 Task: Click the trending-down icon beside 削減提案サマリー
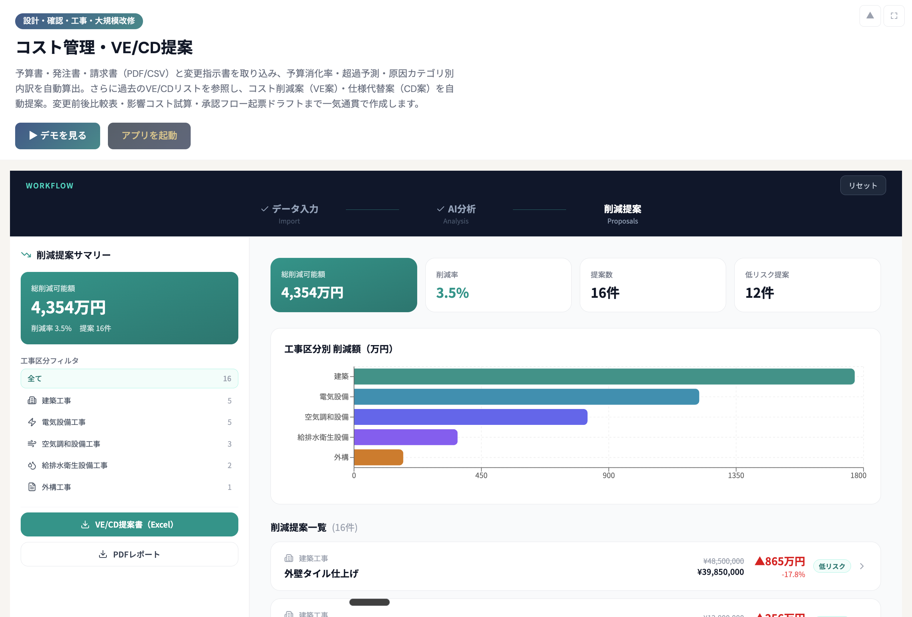pyautogui.click(x=26, y=255)
